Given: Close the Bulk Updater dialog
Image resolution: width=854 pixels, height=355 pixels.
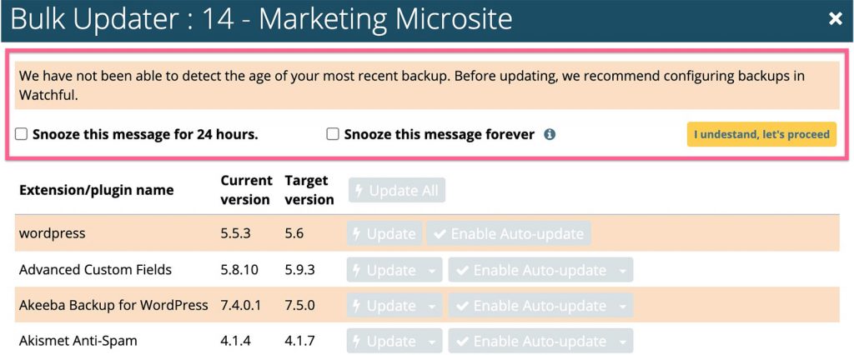Looking at the screenshot, I should tap(836, 20).
